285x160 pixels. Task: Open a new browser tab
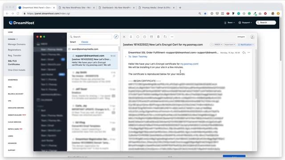click(x=180, y=8)
